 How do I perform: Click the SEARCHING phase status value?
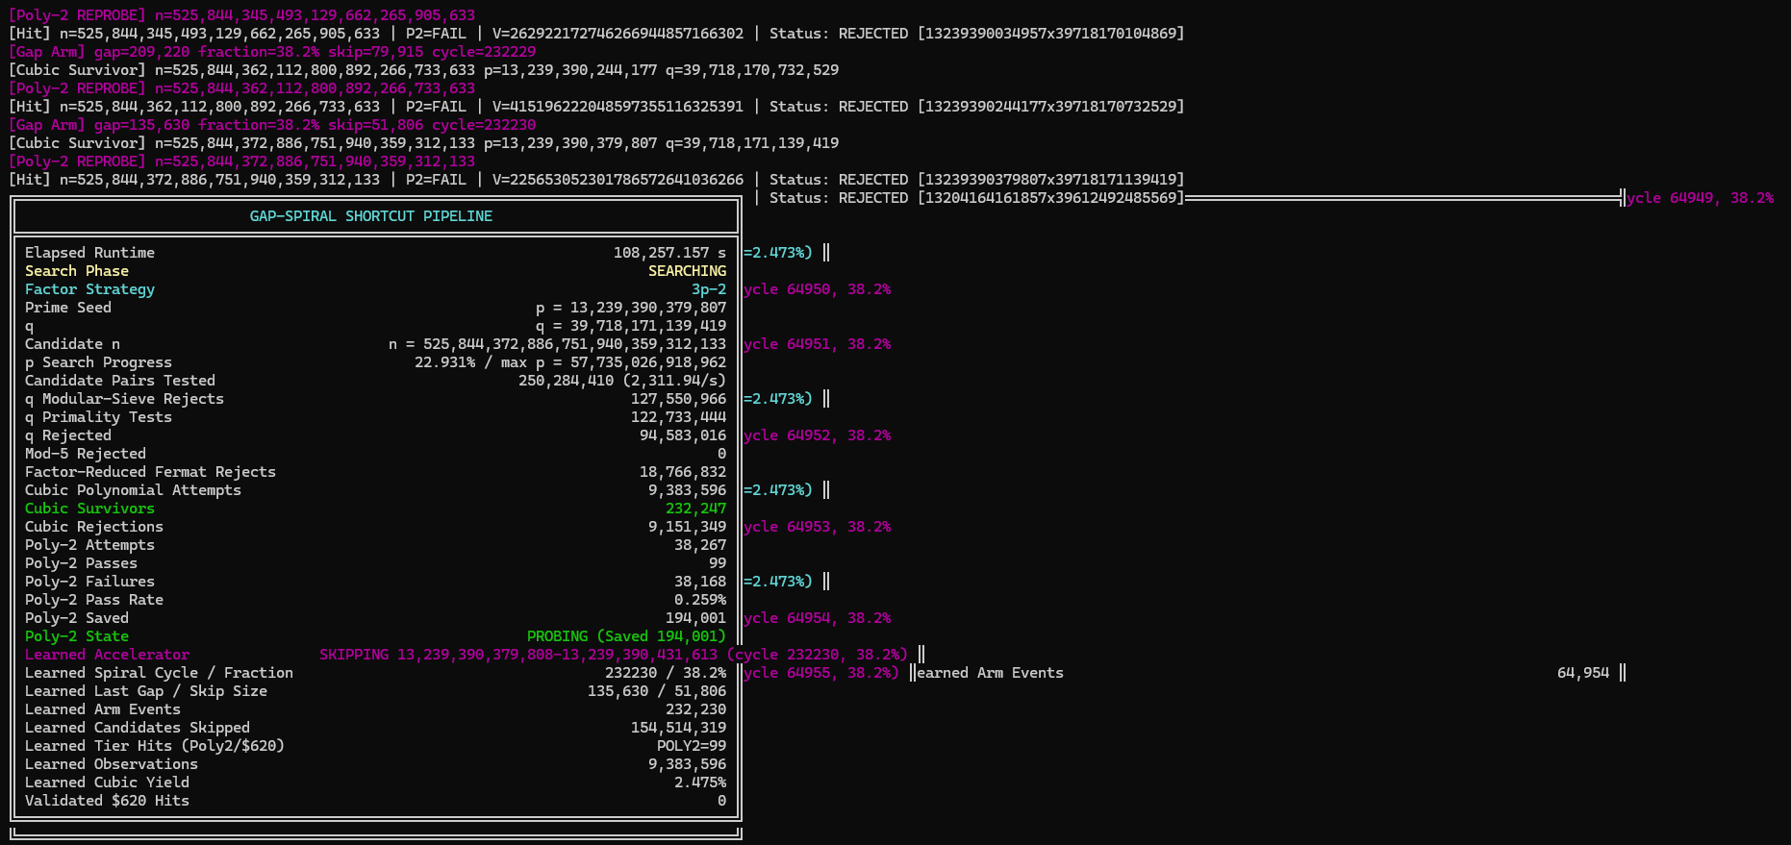coord(688,271)
